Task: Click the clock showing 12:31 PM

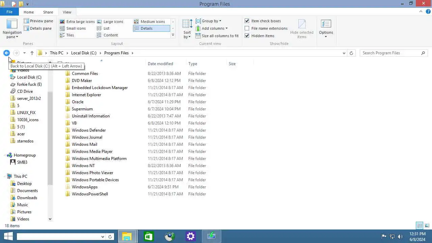Action: pyautogui.click(x=417, y=234)
